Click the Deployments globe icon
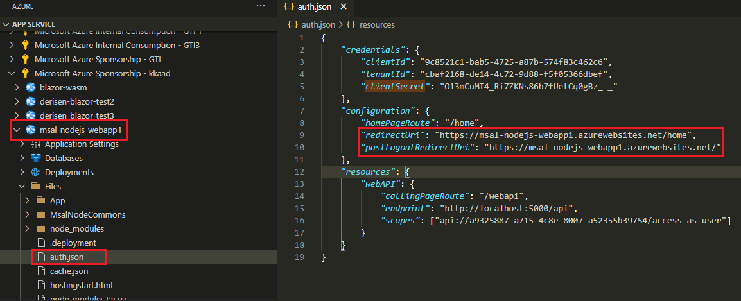Image resolution: width=741 pixels, height=301 pixels. 36,172
